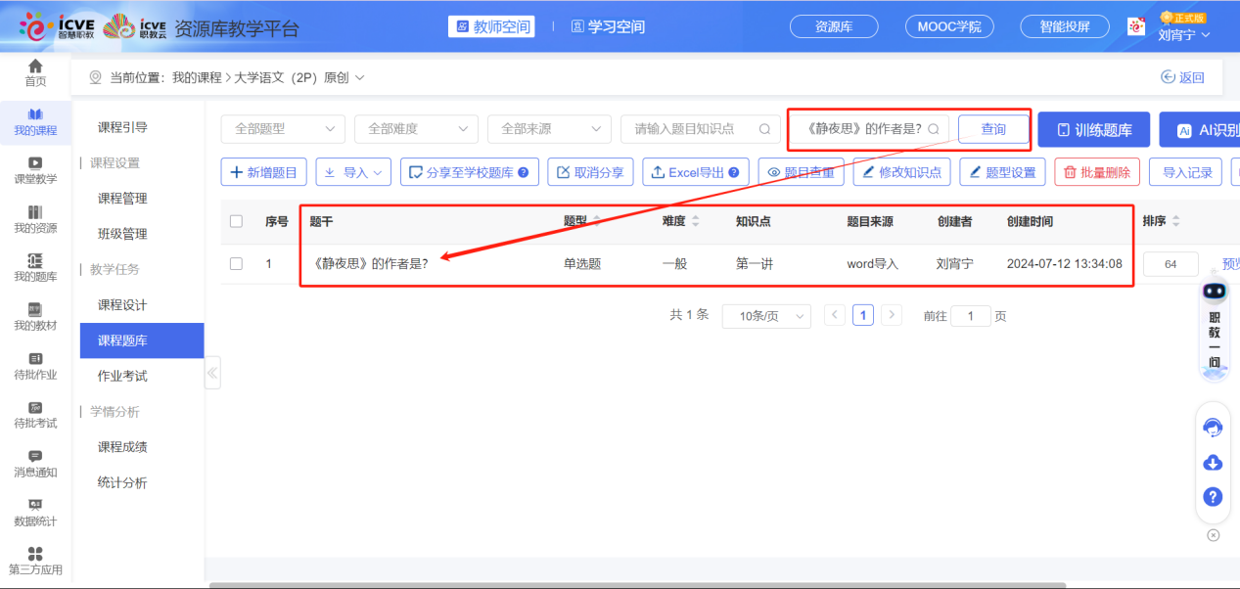Click the 查询 search button
This screenshot has width=1240, height=589.
pos(993,129)
